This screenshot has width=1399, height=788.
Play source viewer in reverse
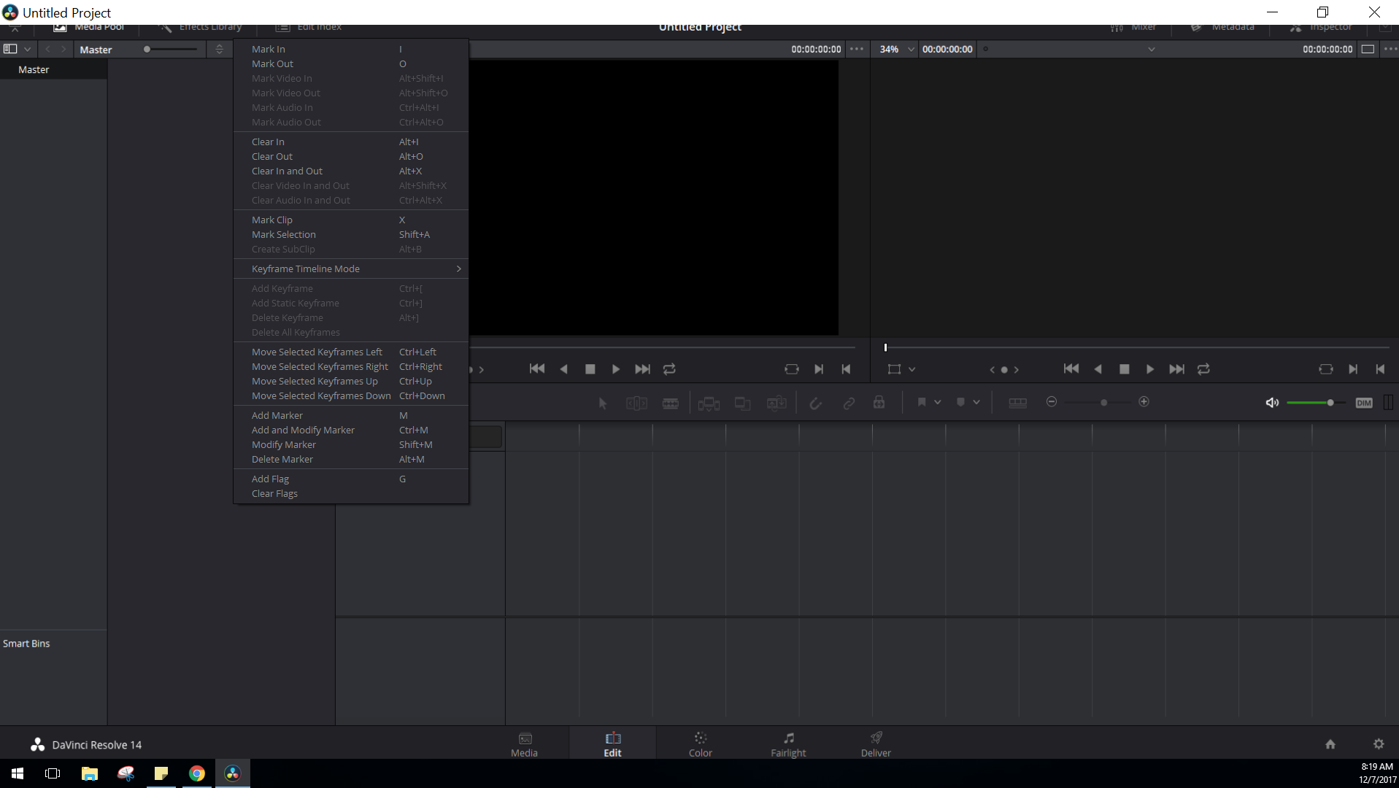click(563, 369)
